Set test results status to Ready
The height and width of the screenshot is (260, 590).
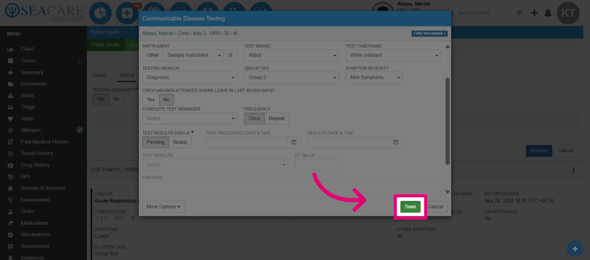pos(180,142)
